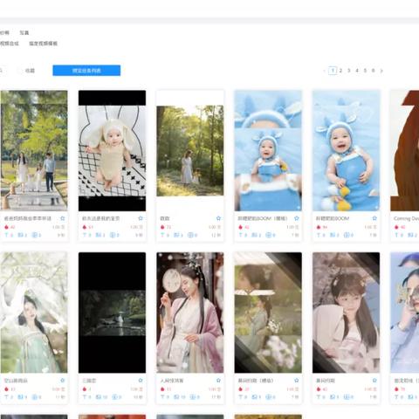Star the bunny costume baby template
Image resolution: width=419 pixels, height=419 pixels.
[141, 218]
